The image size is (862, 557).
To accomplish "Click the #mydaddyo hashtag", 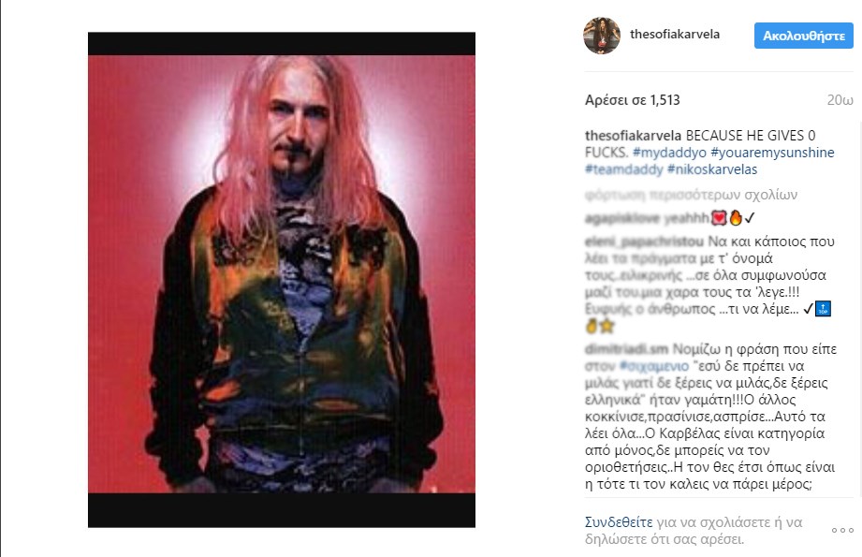I will click(669, 153).
